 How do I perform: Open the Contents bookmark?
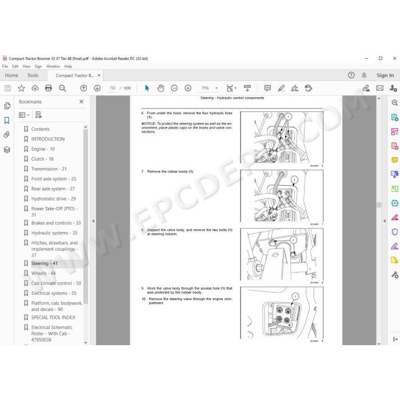pos(41,129)
